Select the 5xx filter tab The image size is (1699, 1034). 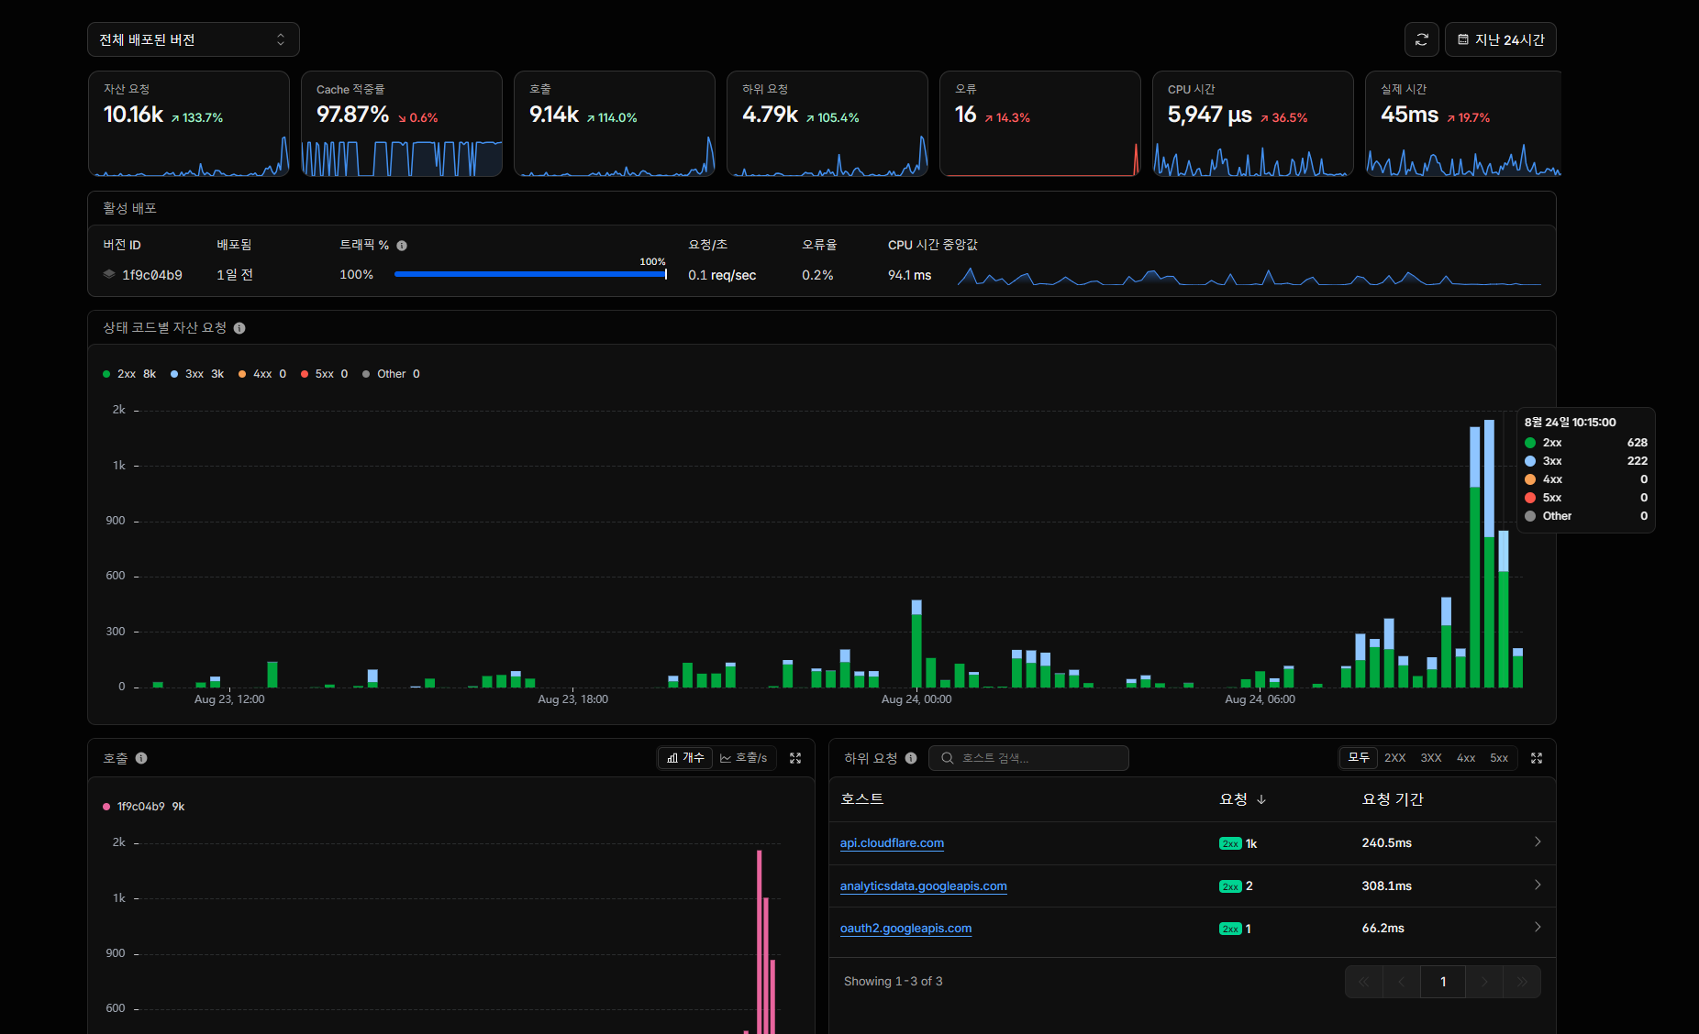coord(1499,758)
